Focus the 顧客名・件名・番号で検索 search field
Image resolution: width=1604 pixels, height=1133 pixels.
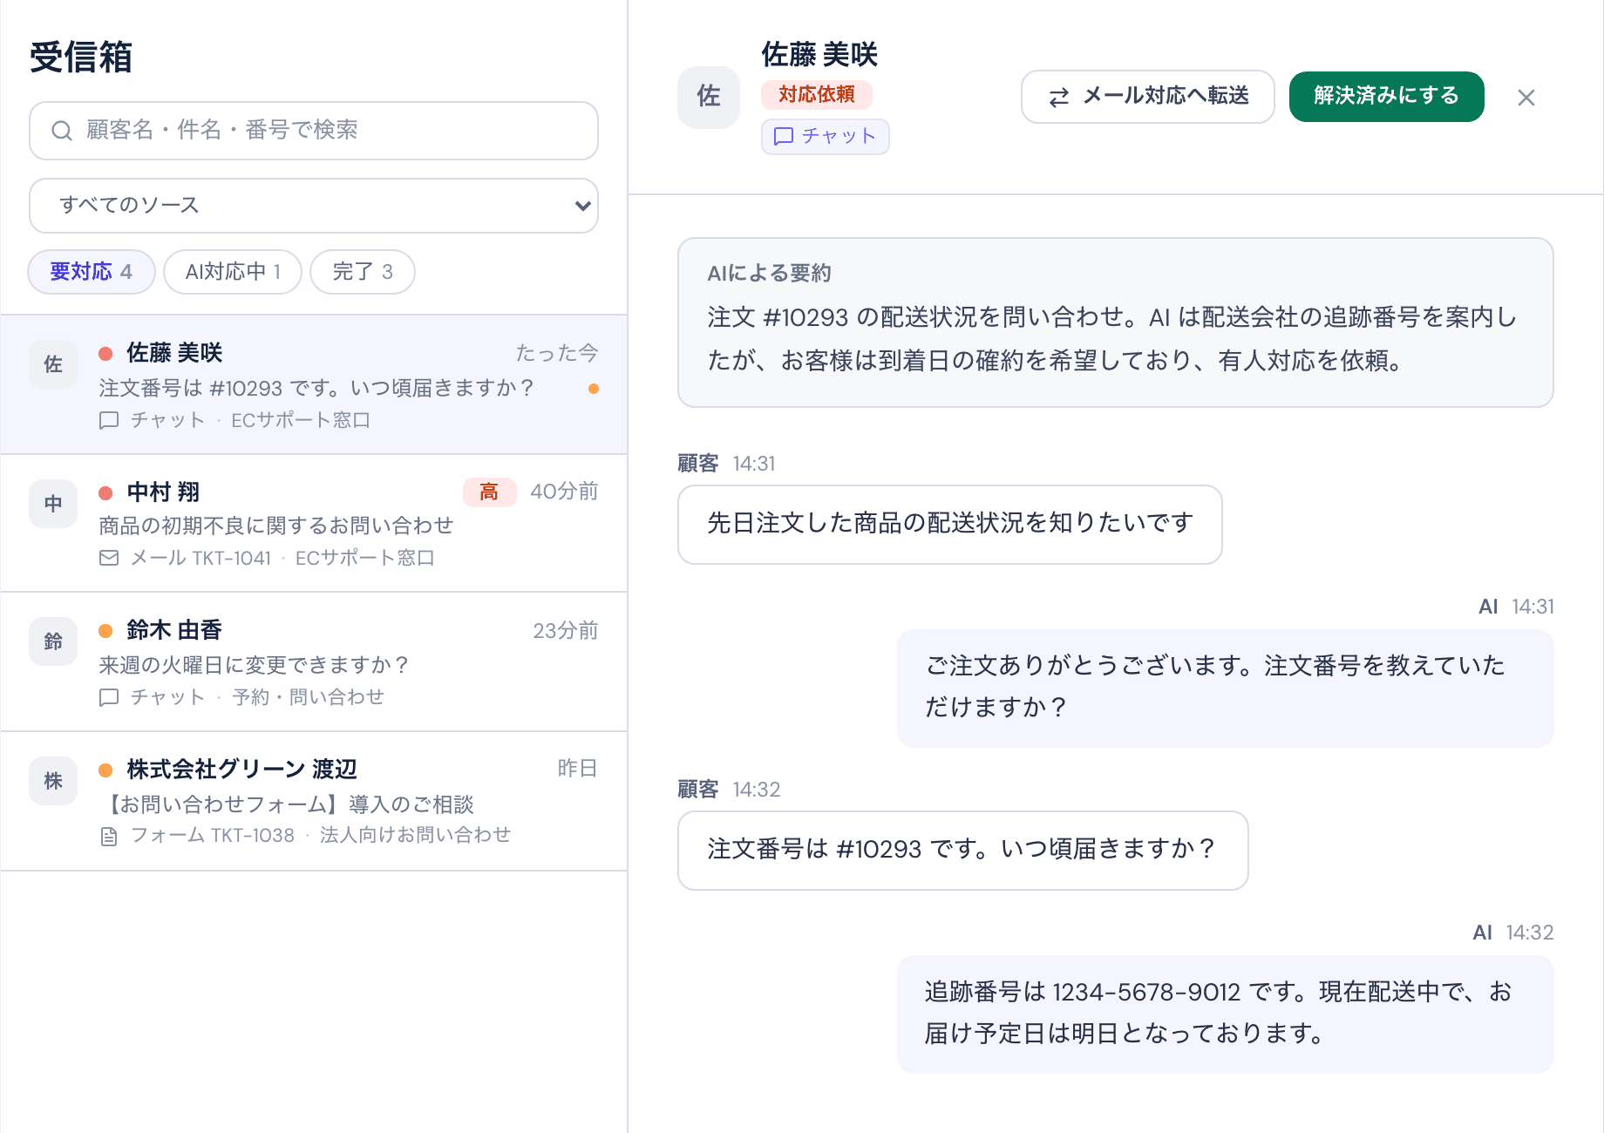314,131
